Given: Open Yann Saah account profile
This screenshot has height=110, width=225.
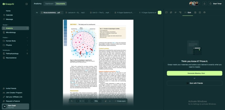Looking at the screenshot, I should [x=15, y=107].
